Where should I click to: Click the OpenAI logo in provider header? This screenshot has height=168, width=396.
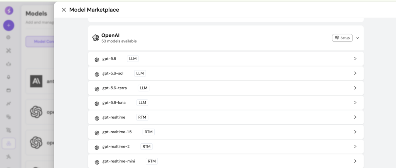[96, 38]
